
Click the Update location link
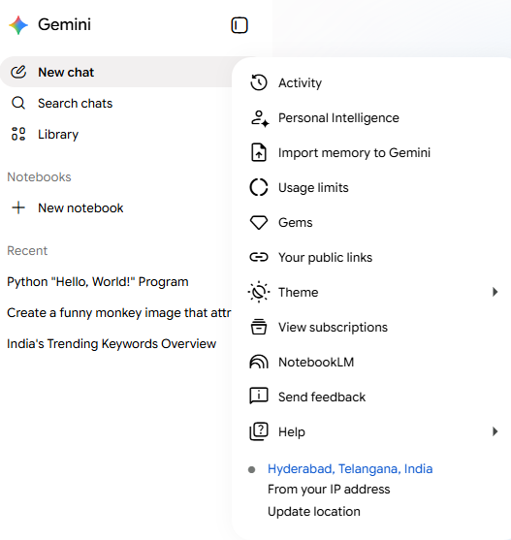314,512
